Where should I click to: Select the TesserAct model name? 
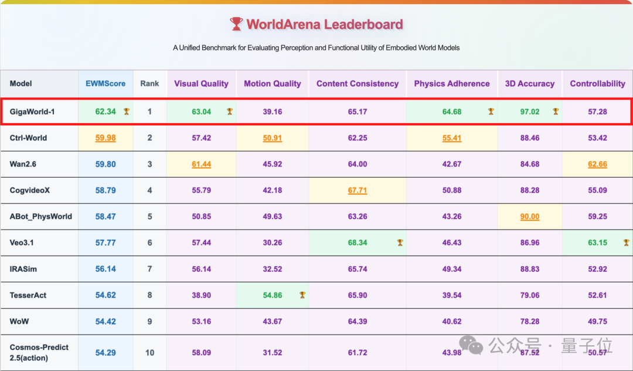coord(28,295)
